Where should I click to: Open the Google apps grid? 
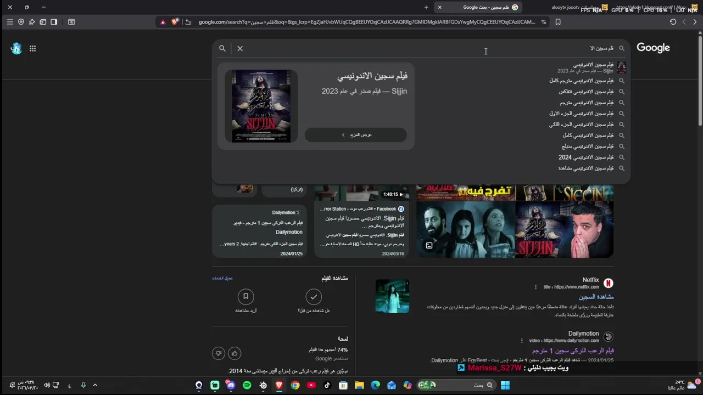32,48
